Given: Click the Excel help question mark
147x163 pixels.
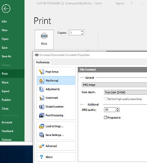Looking at the screenshot, I should [132, 3].
